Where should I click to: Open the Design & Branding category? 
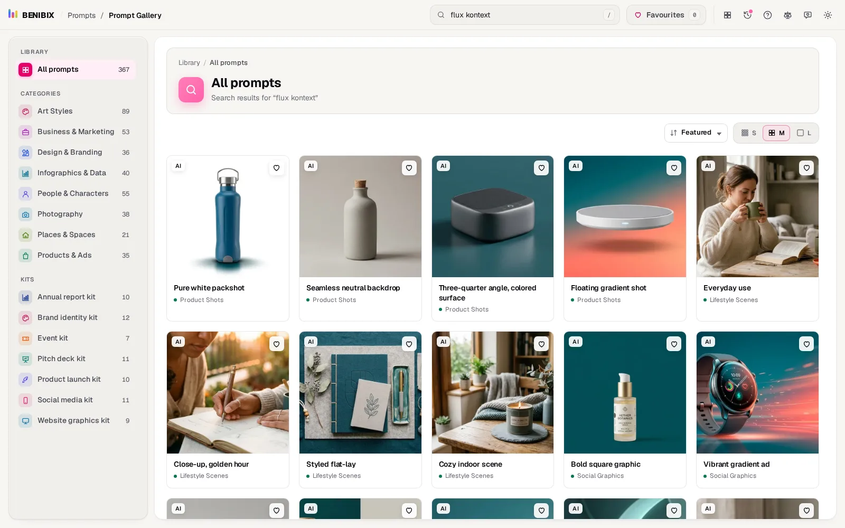[77, 153]
